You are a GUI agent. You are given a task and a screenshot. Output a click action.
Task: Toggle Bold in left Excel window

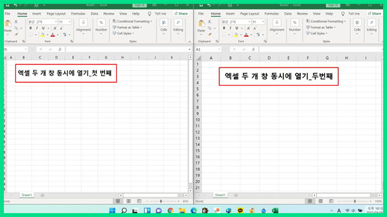pyautogui.click(x=30, y=28)
